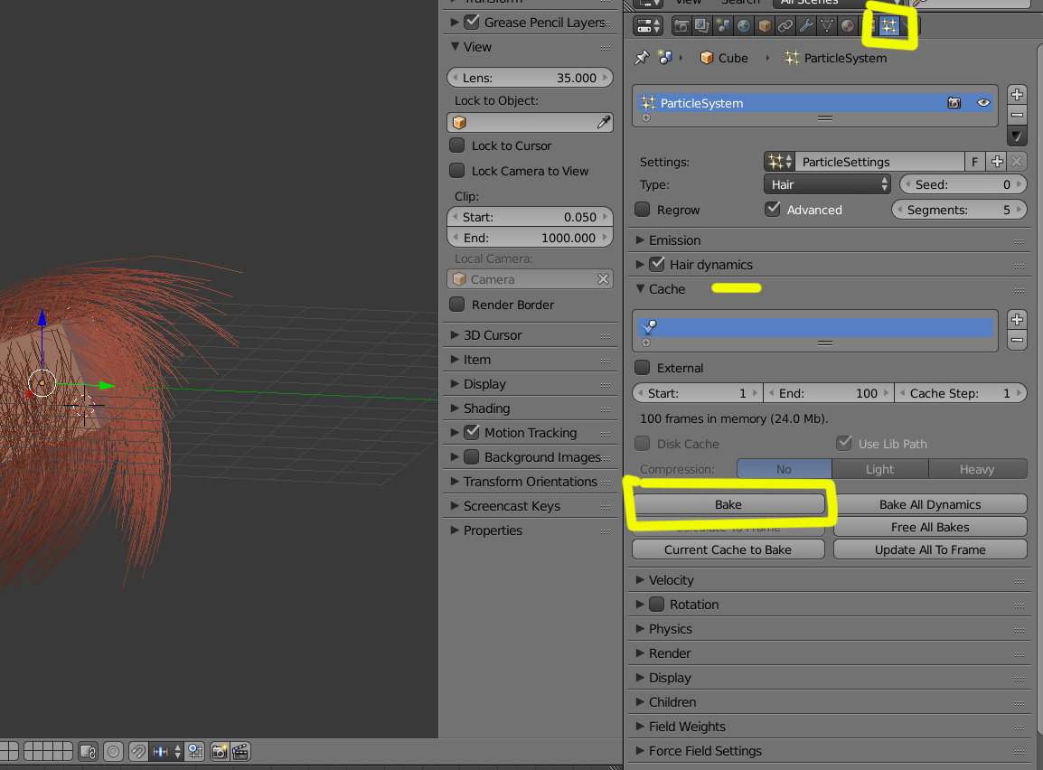Click the OpenGL render animation clapperboard
Image resolution: width=1043 pixels, height=770 pixels.
(240, 751)
